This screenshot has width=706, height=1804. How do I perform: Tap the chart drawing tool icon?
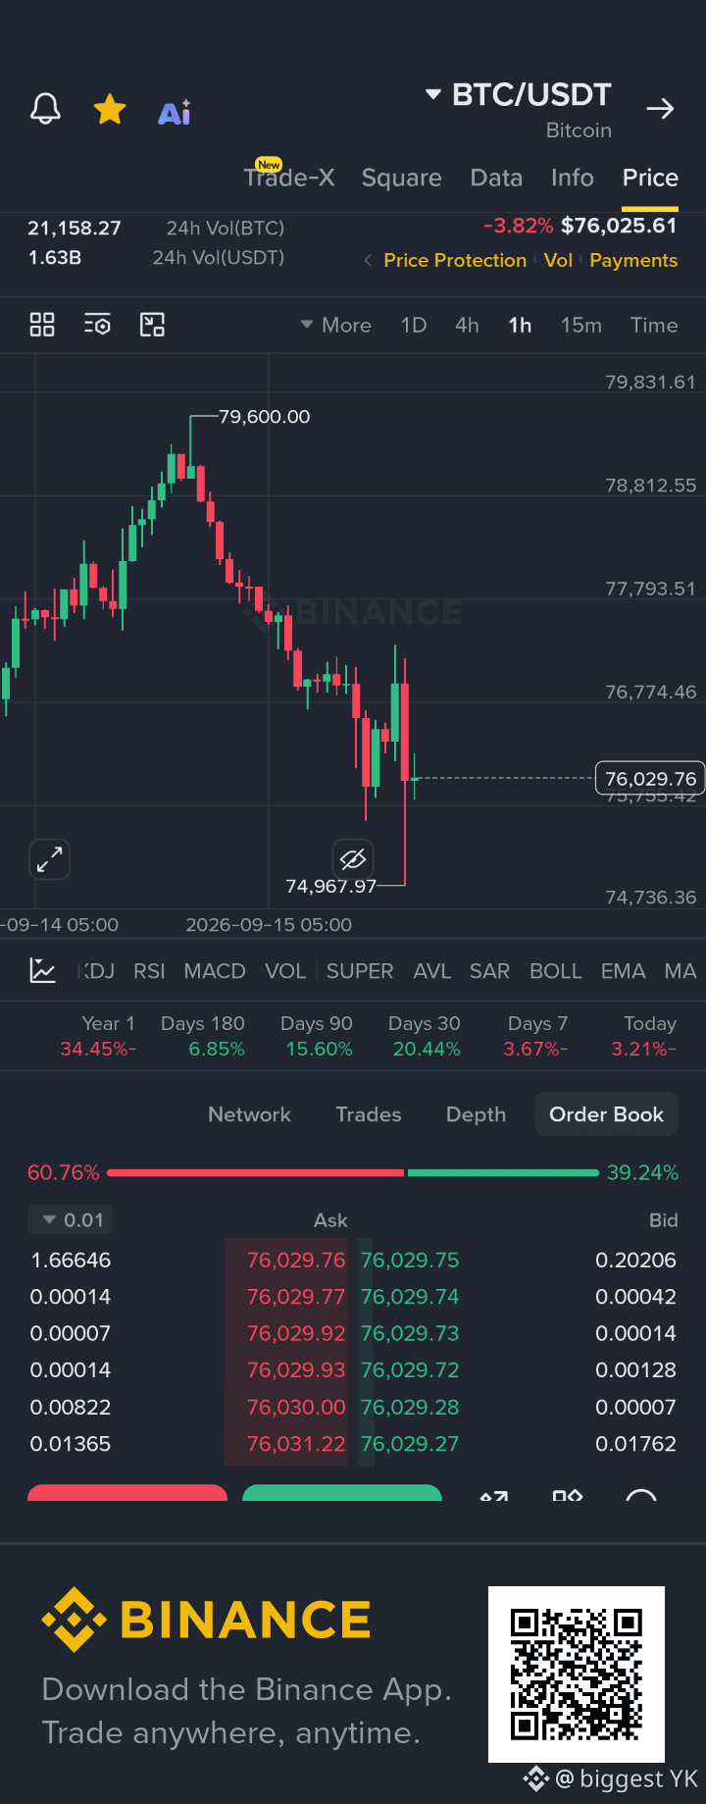pyautogui.click(x=152, y=325)
